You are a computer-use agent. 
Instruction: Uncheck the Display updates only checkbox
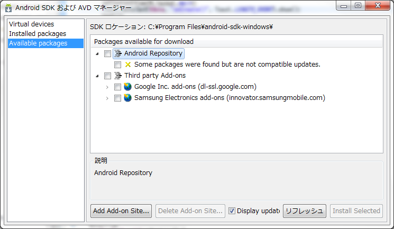(x=232, y=210)
